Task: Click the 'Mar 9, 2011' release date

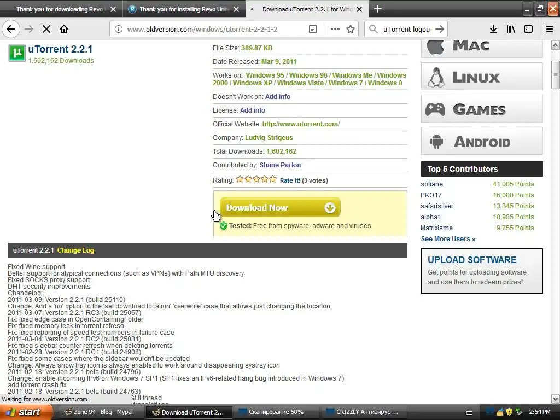Action: pyautogui.click(x=279, y=62)
